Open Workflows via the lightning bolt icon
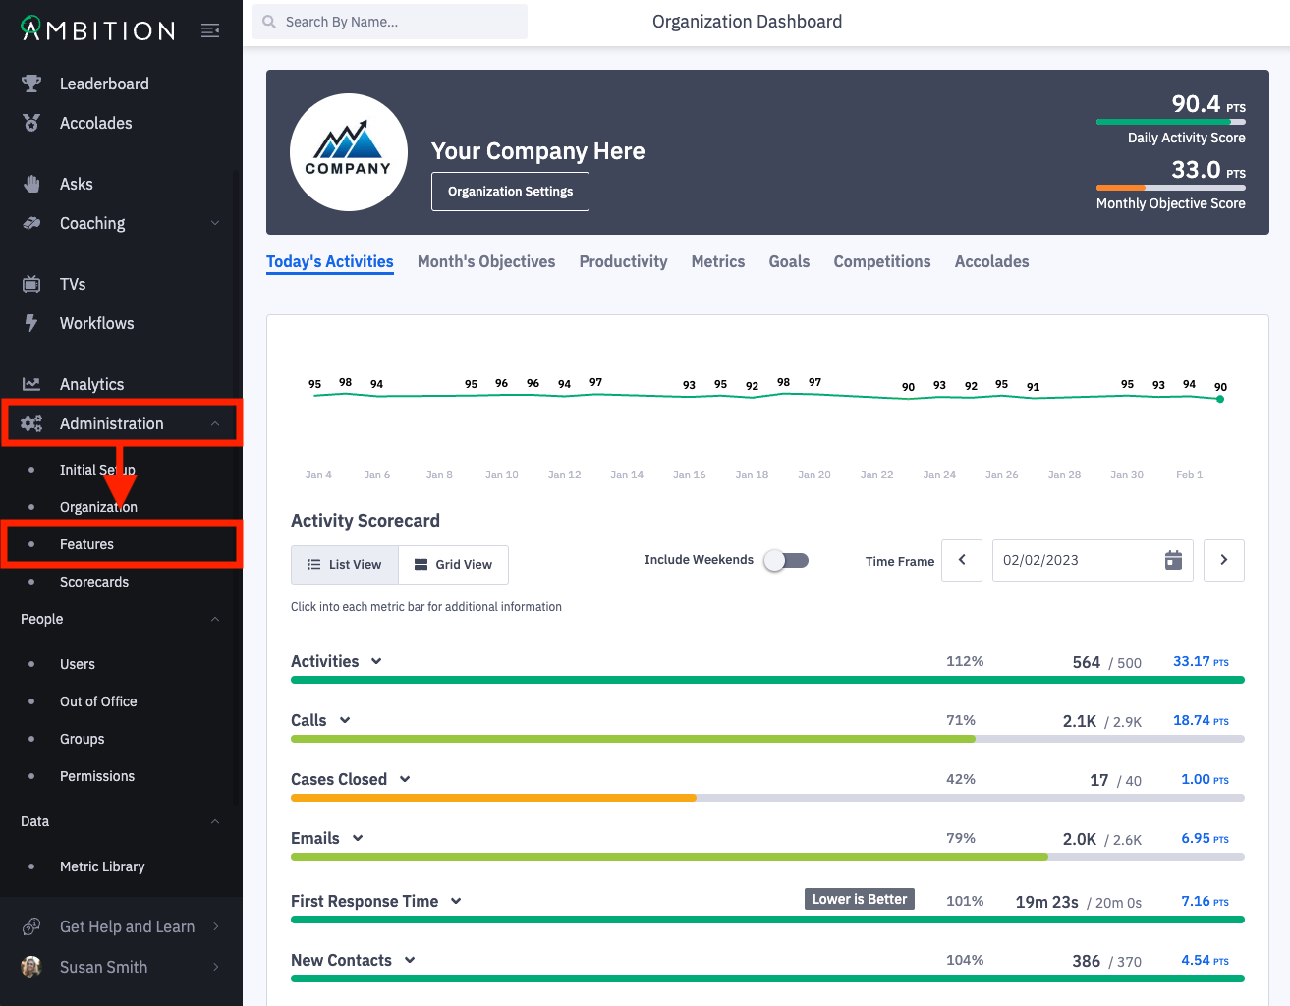The width and height of the screenshot is (1290, 1006). tap(31, 323)
